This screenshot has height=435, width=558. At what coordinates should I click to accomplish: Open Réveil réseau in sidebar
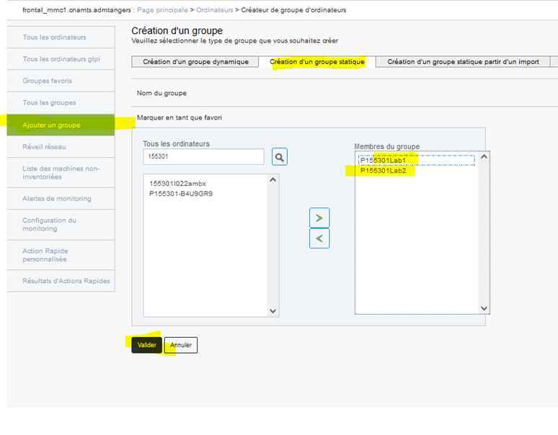tap(44, 147)
